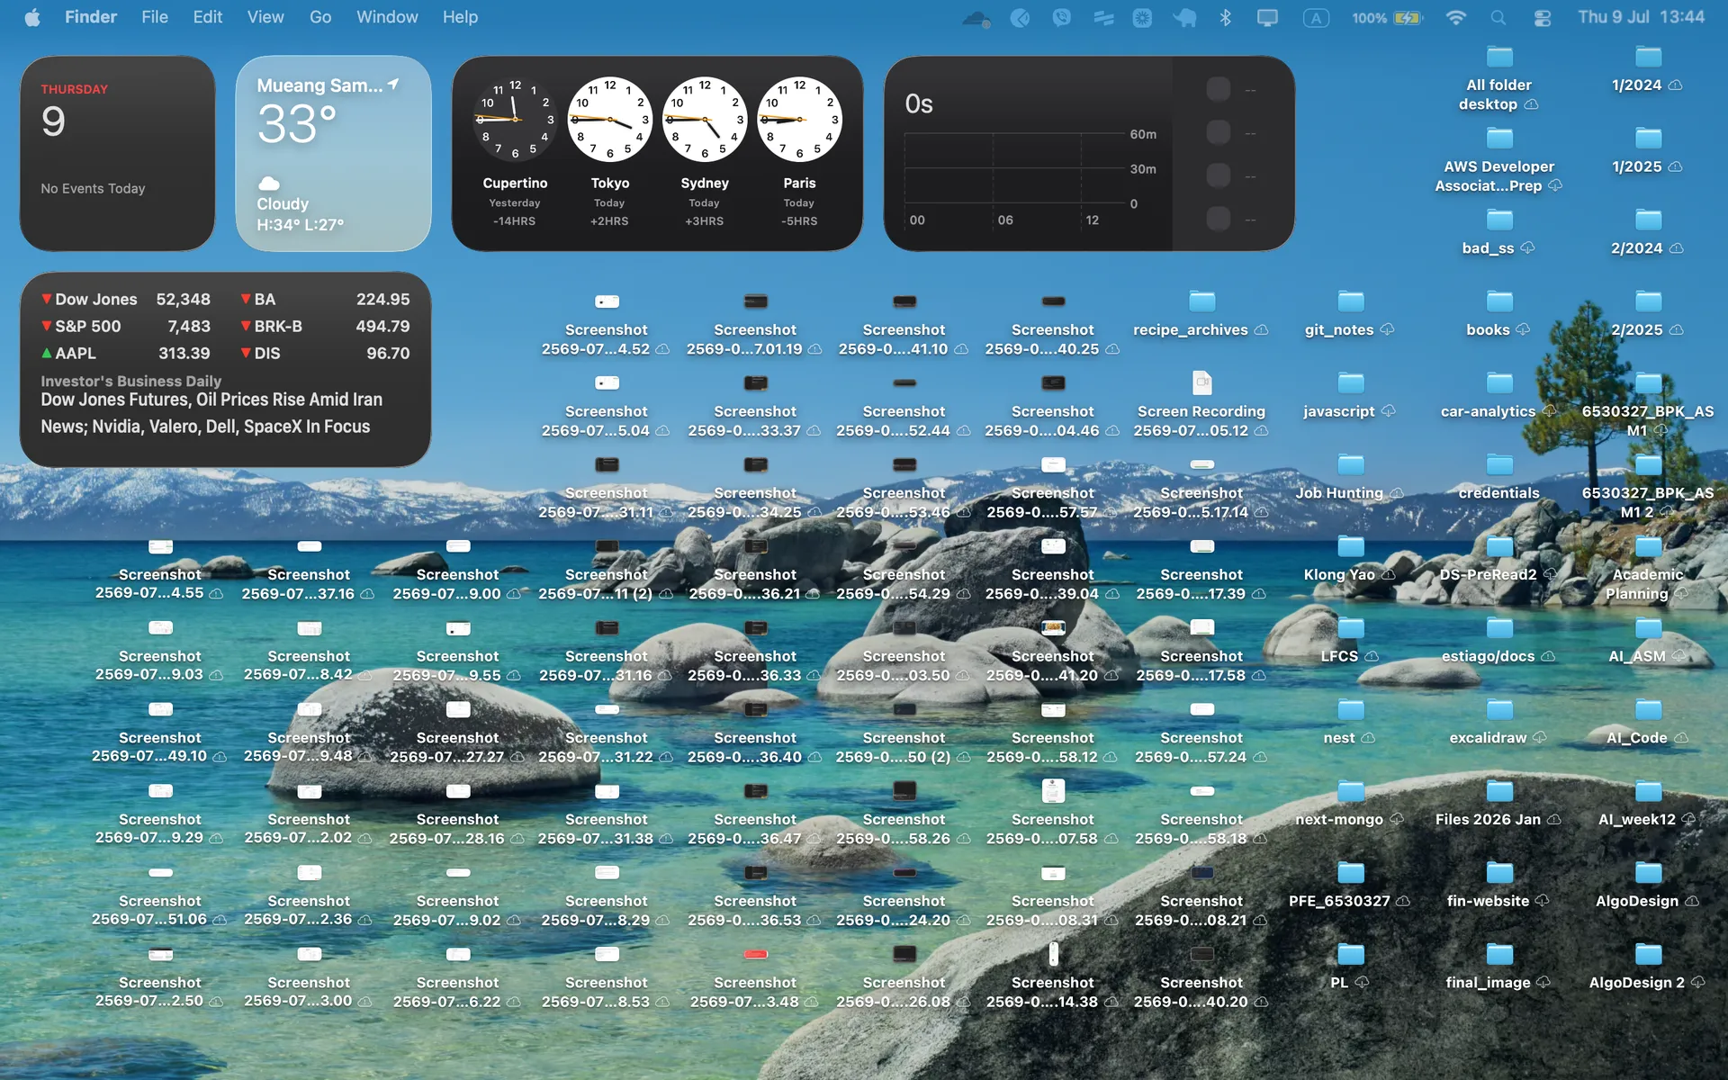Open the Weather widget showing 33°
Screen dimensions: 1728x1080
(x=333, y=153)
